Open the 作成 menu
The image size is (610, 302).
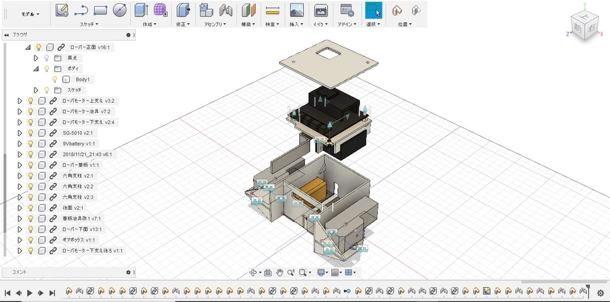[150, 24]
